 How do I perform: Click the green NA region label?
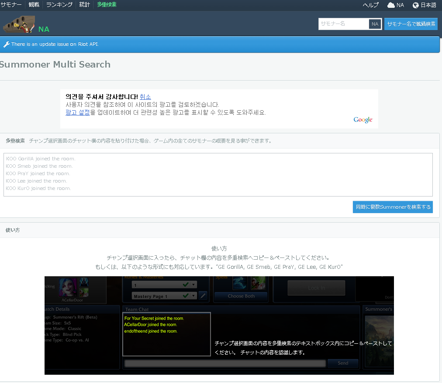coord(44,29)
